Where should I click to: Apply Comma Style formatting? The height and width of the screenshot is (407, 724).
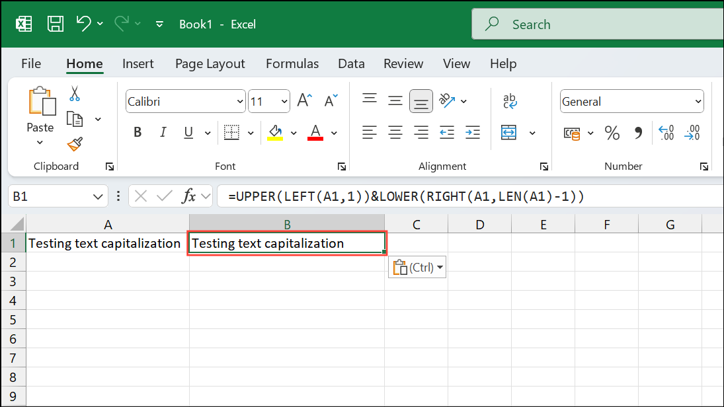coord(637,133)
